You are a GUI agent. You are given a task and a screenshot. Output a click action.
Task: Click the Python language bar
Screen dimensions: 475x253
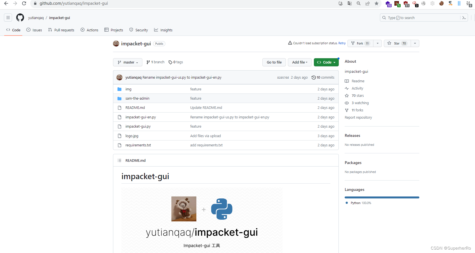pyautogui.click(x=382, y=197)
